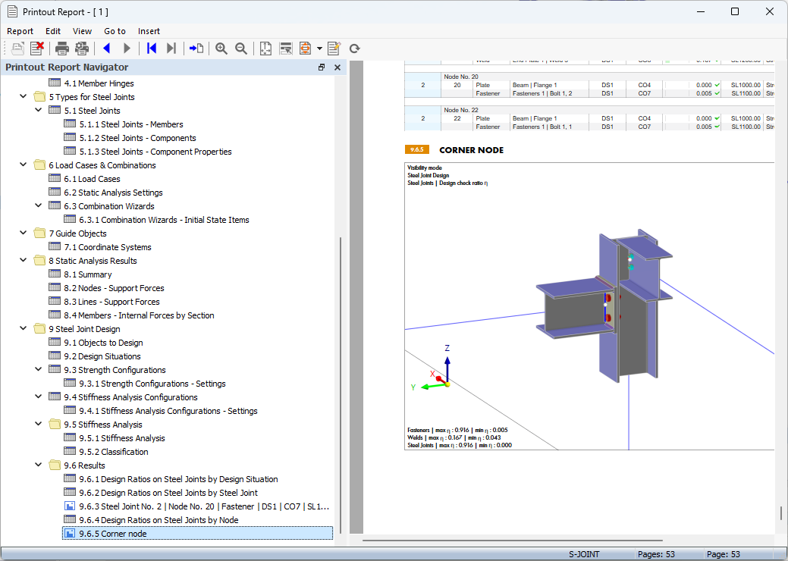Open the printer settings icon
The height and width of the screenshot is (561, 788).
[81, 49]
